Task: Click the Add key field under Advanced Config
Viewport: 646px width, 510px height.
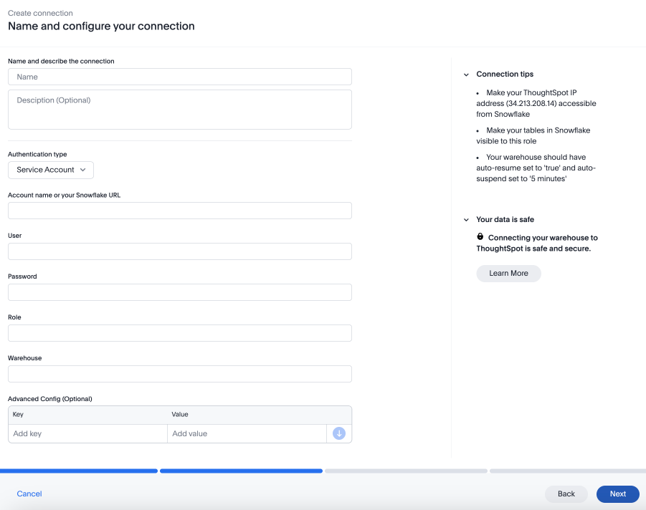Action: coord(86,433)
